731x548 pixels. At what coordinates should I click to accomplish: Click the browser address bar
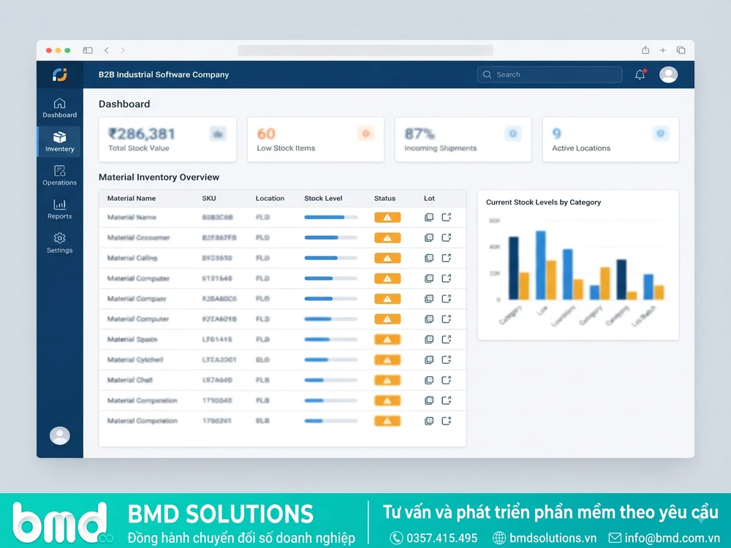[x=365, y=50]
